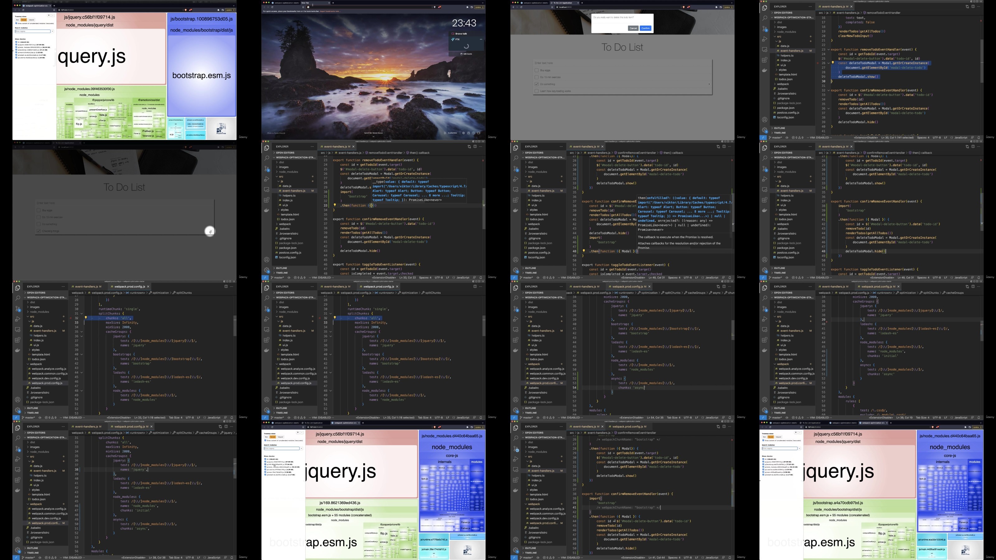Open Run and Debug in 141-selected VS Code window
The height and width of the screenshot is (560, 996).
pos(764,39)
